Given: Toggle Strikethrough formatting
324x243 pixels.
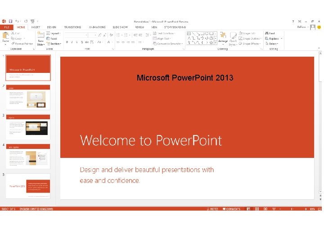Looking at the screenshot, I should [87, 42].
